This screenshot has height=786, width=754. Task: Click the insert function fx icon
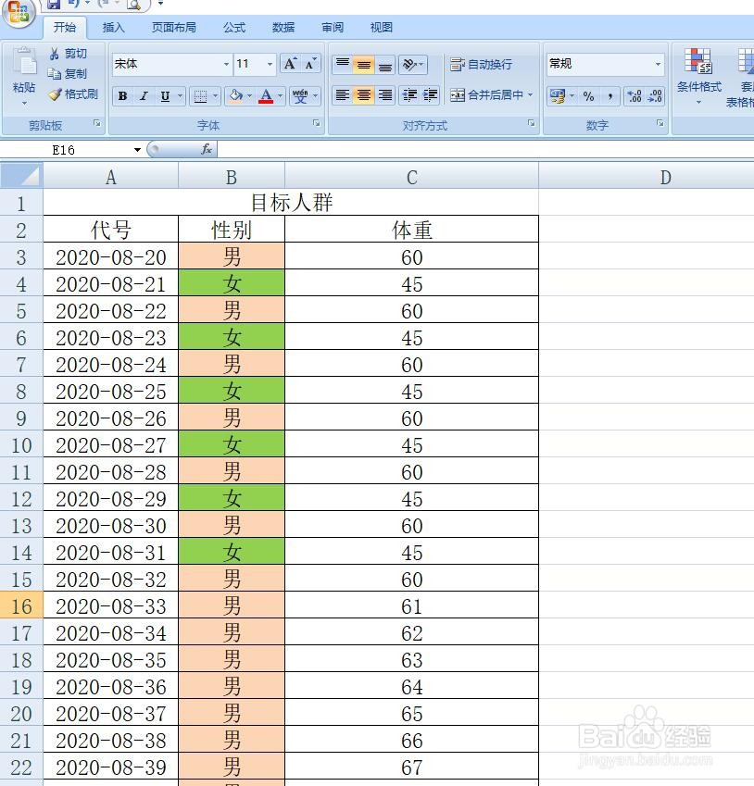(x=207, y=149)
